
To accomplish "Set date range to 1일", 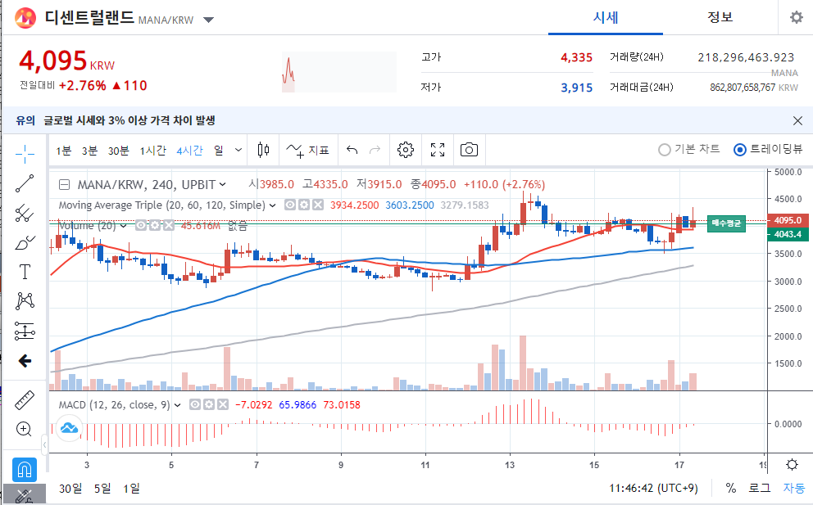I will (132, 489).
